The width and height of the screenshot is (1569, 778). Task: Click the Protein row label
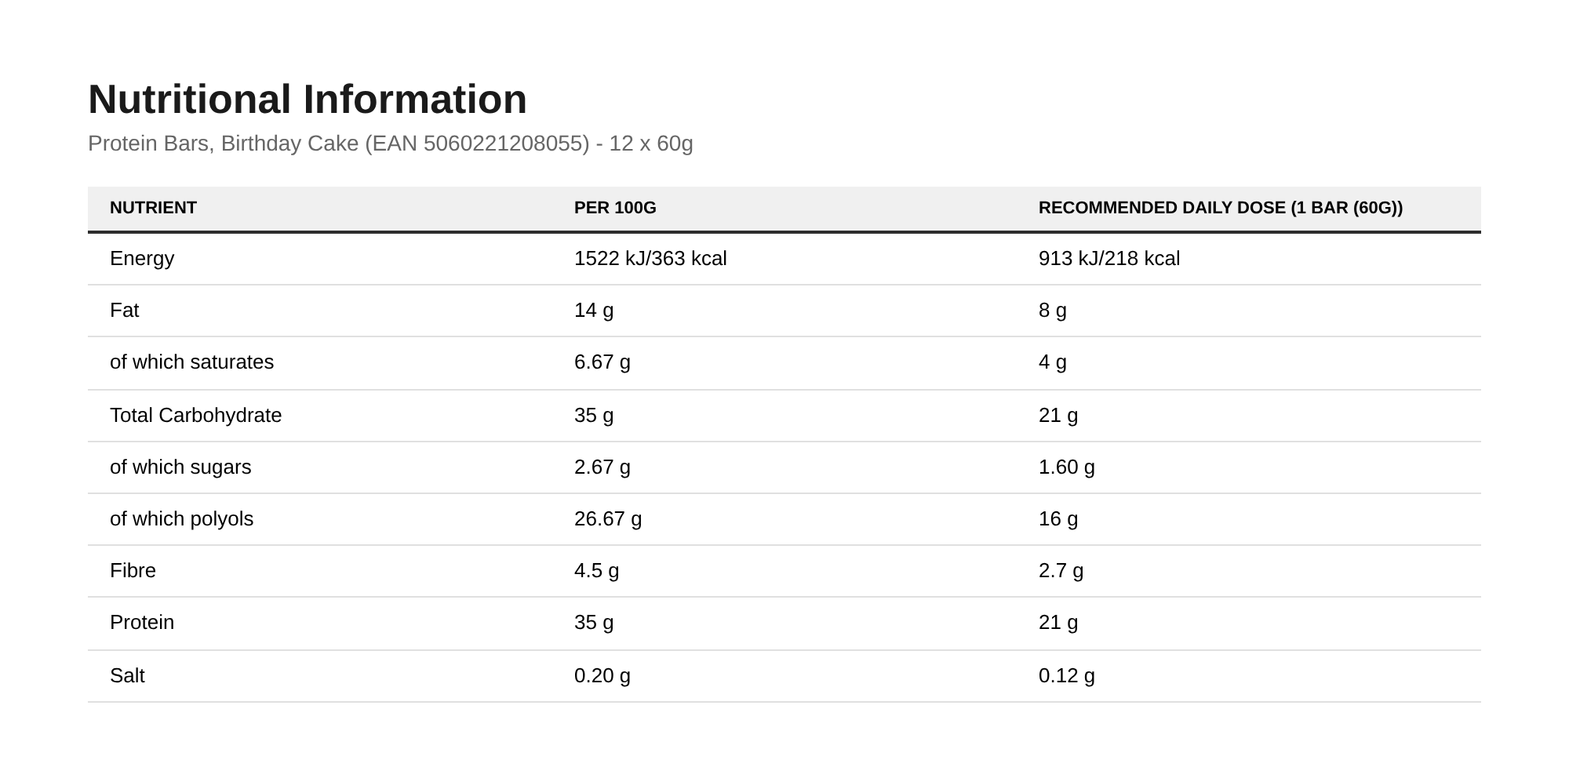coord(142,623)
